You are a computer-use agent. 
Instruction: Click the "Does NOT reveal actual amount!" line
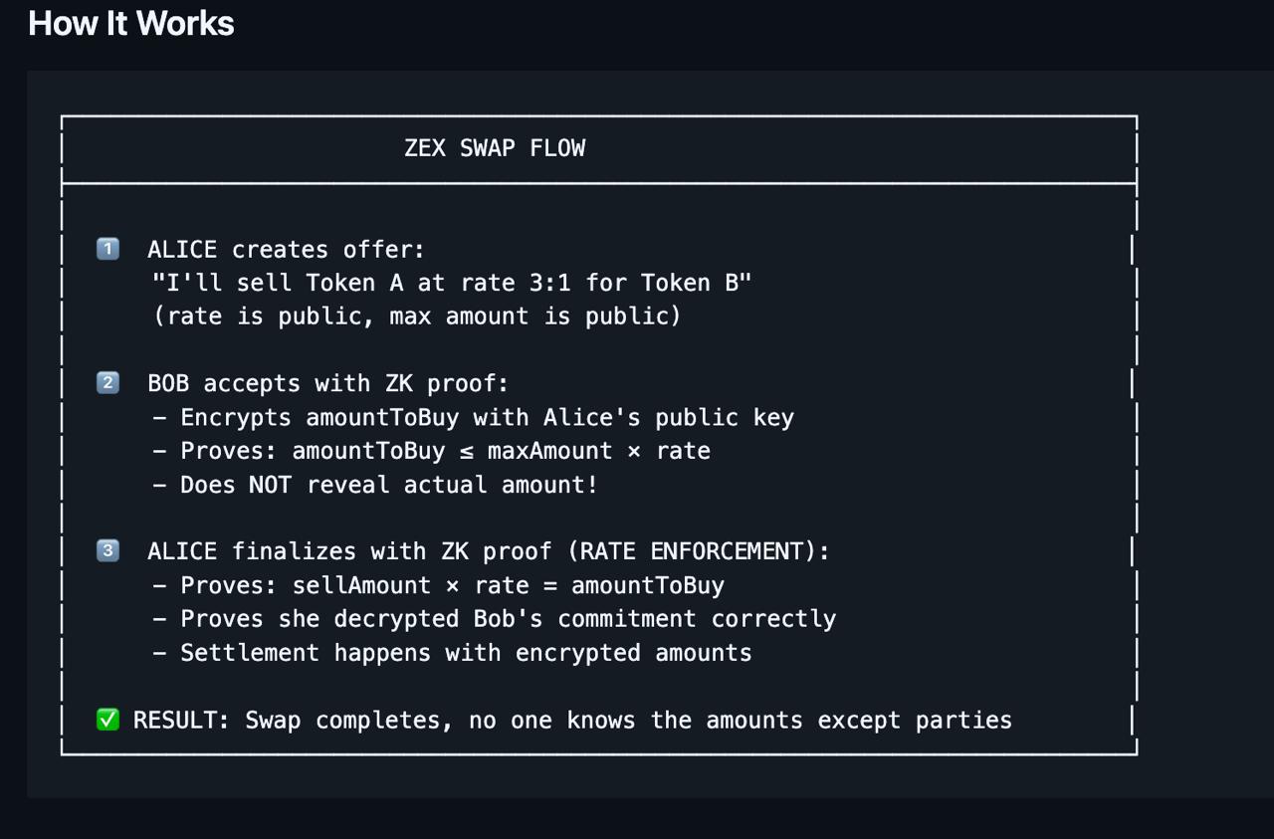tap(375, 486)
